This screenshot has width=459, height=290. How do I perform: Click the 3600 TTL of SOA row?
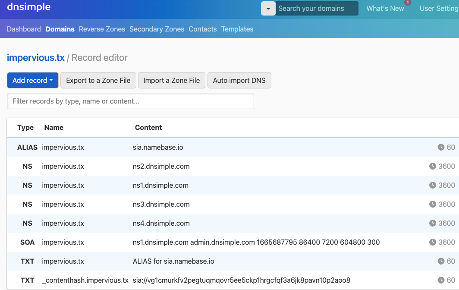click(x=446, y=242)
